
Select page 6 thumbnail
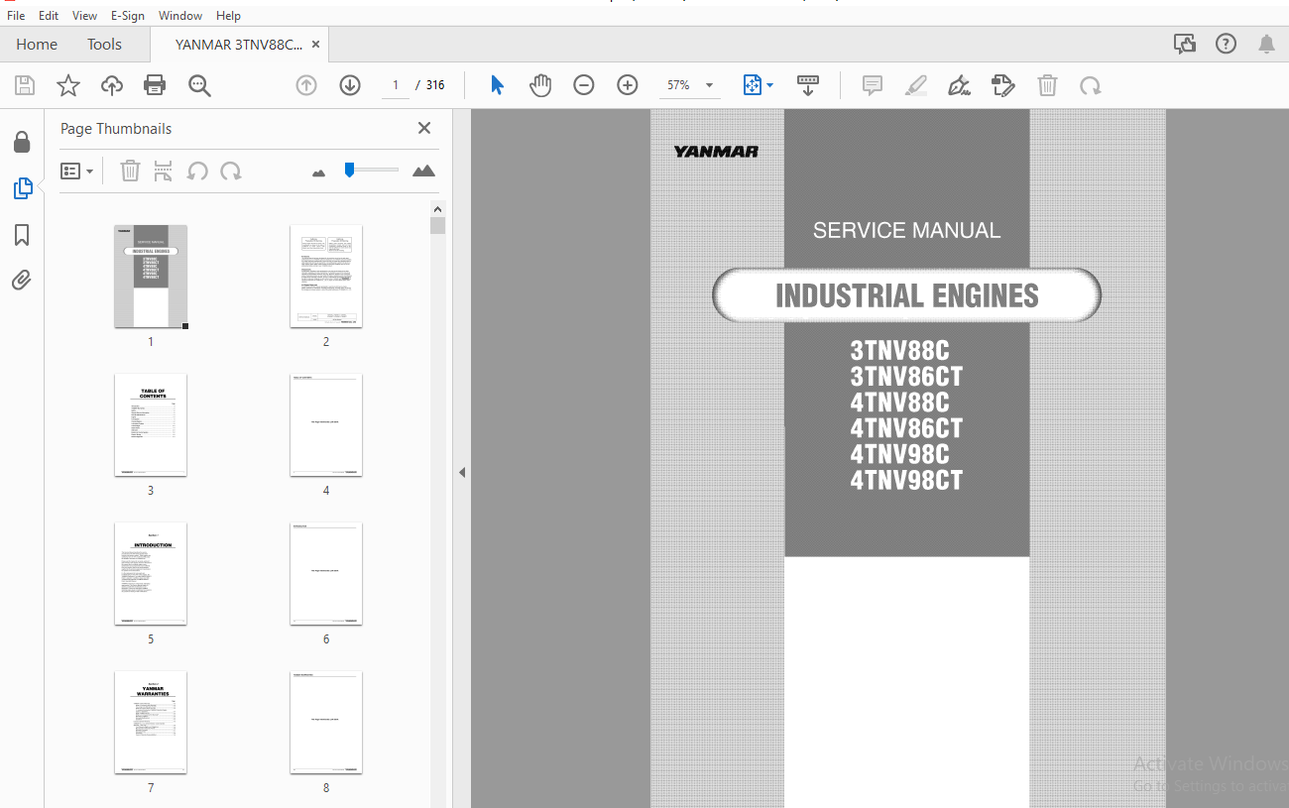326,574
